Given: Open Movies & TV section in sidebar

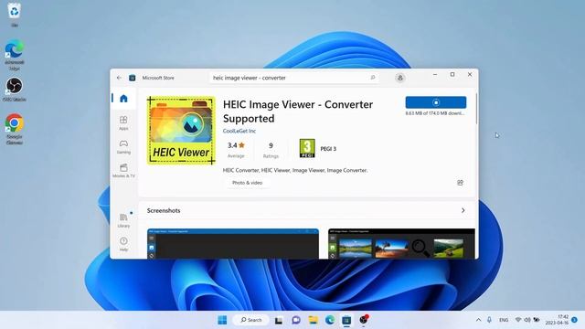Looking at the screenshot, I should [x=123, y=171].
